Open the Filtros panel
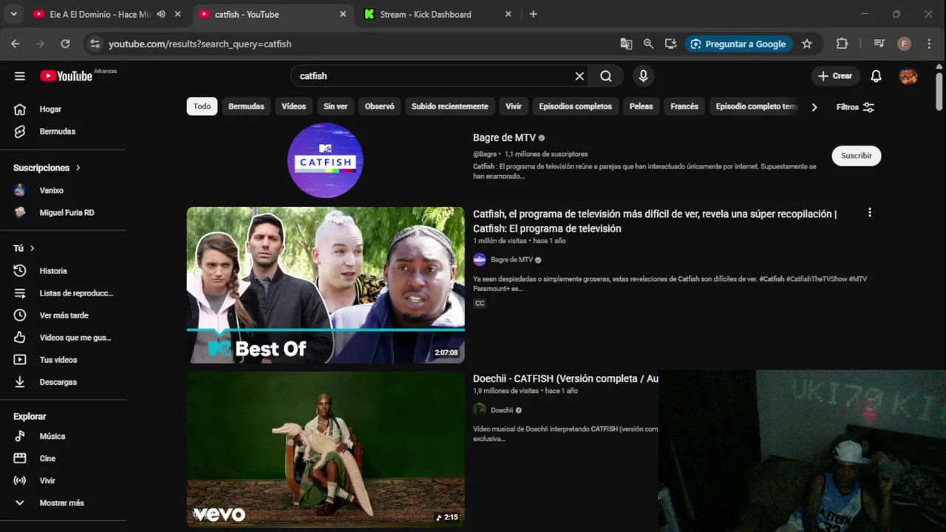 (x=855, y=107)
